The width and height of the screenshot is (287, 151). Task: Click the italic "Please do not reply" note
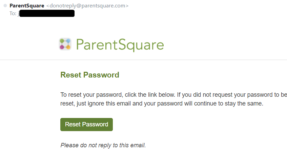tap(103, 145)
